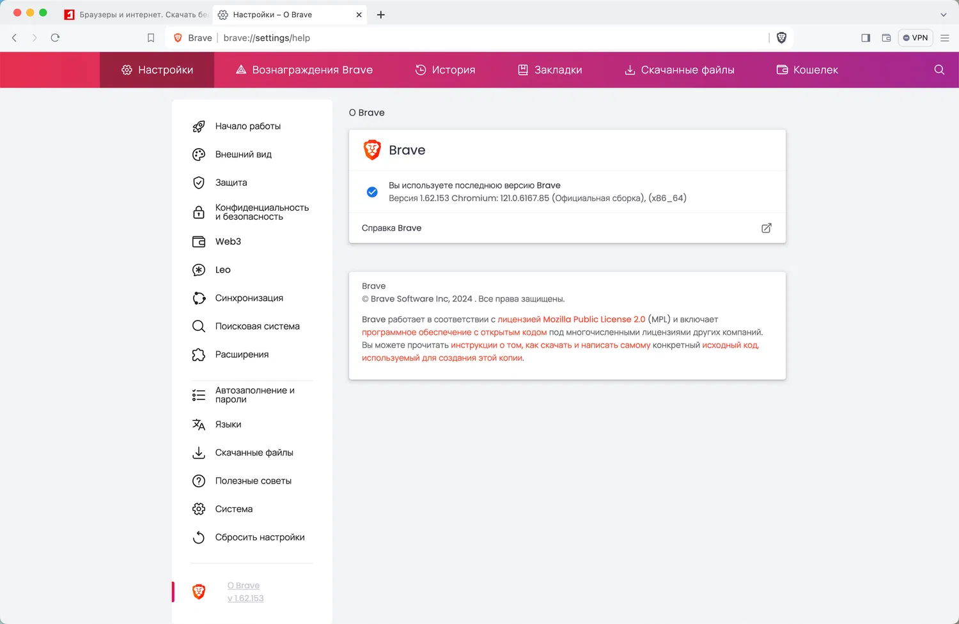This screenshot has width=959, height=624.
Task: Select Внешний вид in the sidebar
Action: click(x=244, y=155)
